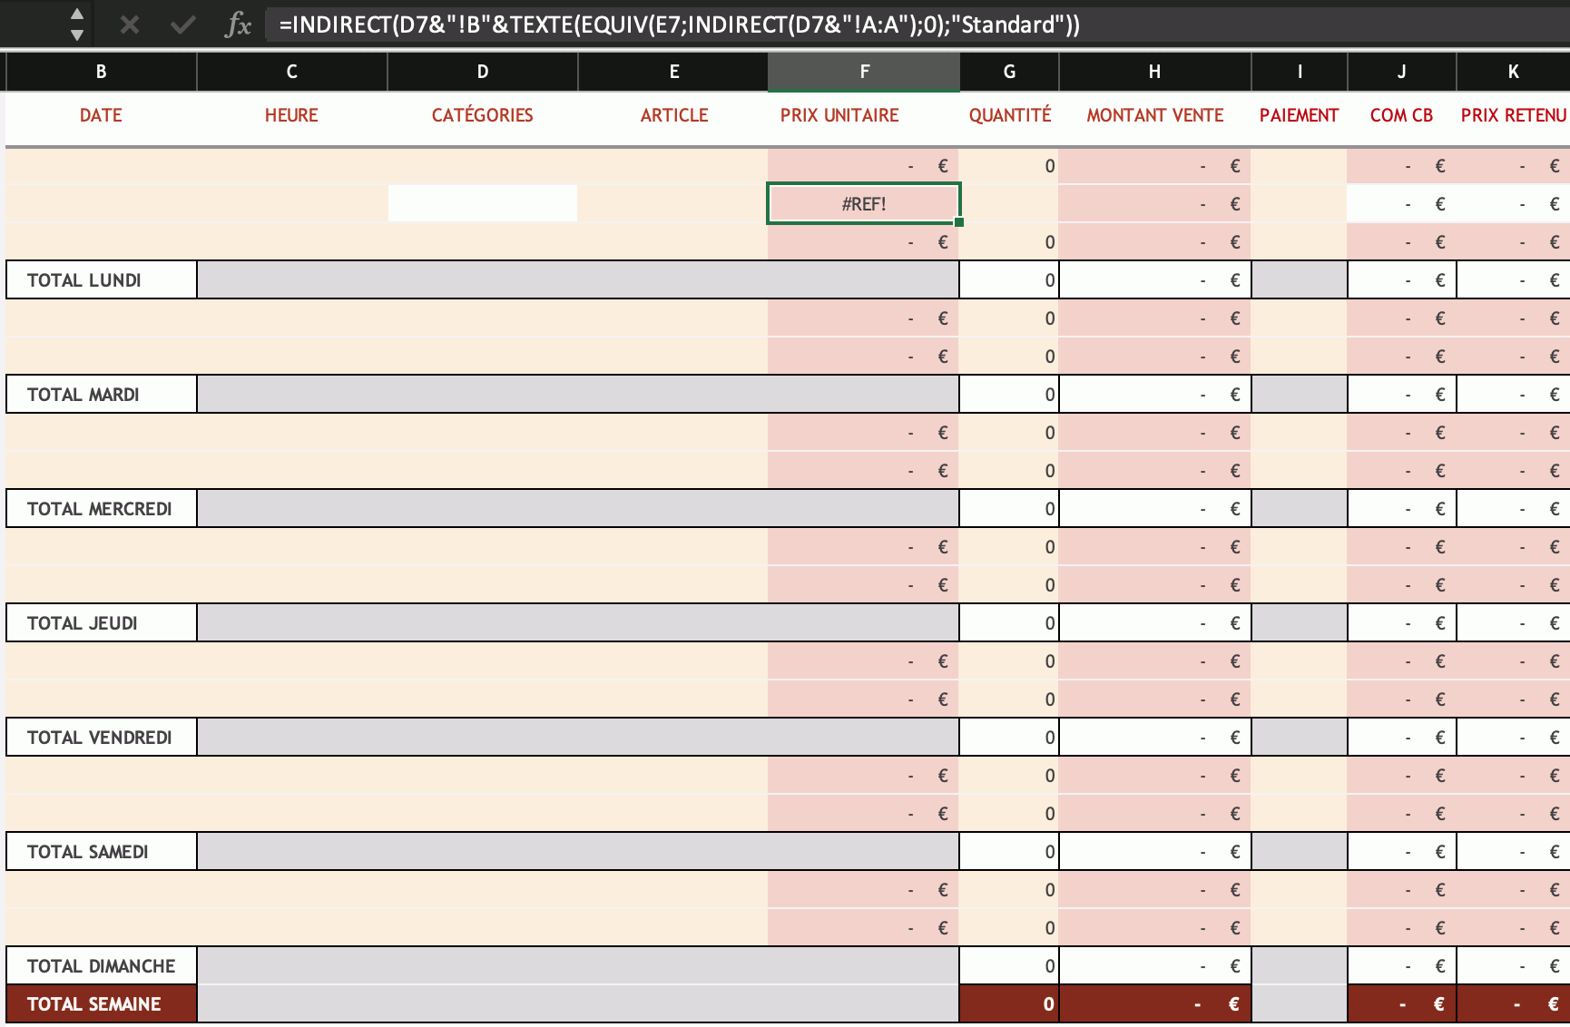The height and width of the screenshot is (1027, 1570).
Task: Click inside the formula bar INDIRECT text
Action: 679,24
